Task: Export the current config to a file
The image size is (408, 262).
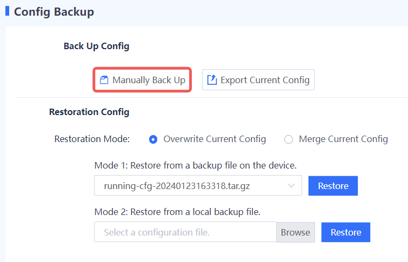Action: coord(258,80)
